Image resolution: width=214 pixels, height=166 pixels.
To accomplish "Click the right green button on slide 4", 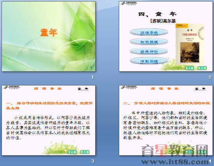I will click(202, 152).
